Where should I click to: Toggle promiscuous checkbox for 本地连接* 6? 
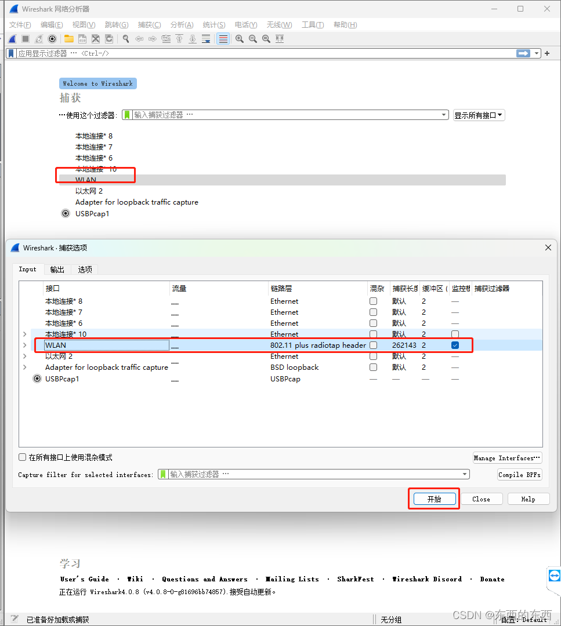click(373, 323)
